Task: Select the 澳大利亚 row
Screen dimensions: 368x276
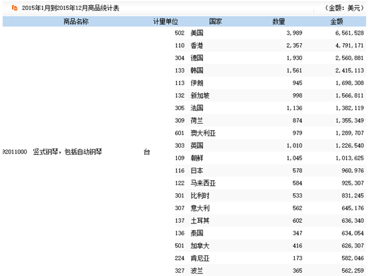Action: pos(270,133)
